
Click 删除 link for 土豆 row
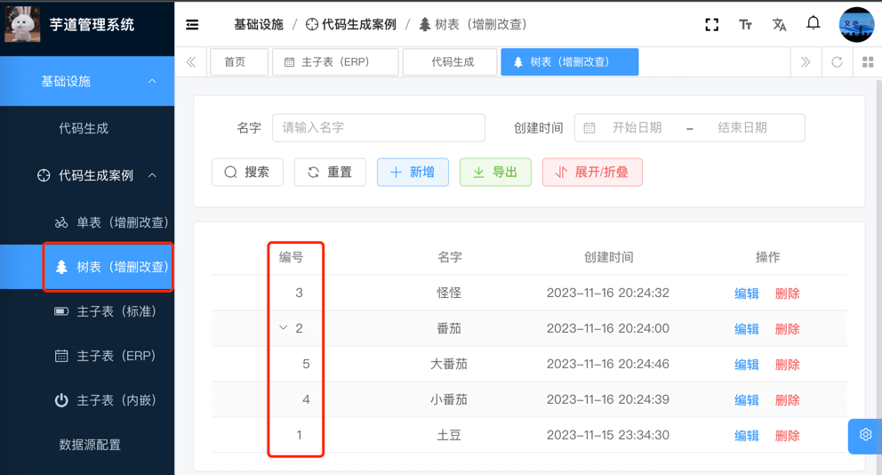coord(787,436)
